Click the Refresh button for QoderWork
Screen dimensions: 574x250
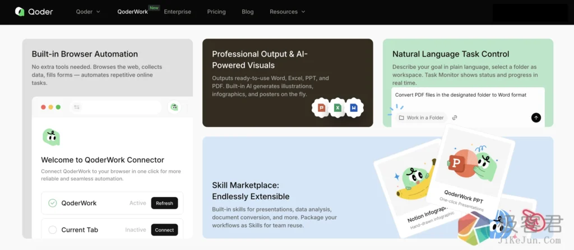pyautogui.click(x=164, y=203)
